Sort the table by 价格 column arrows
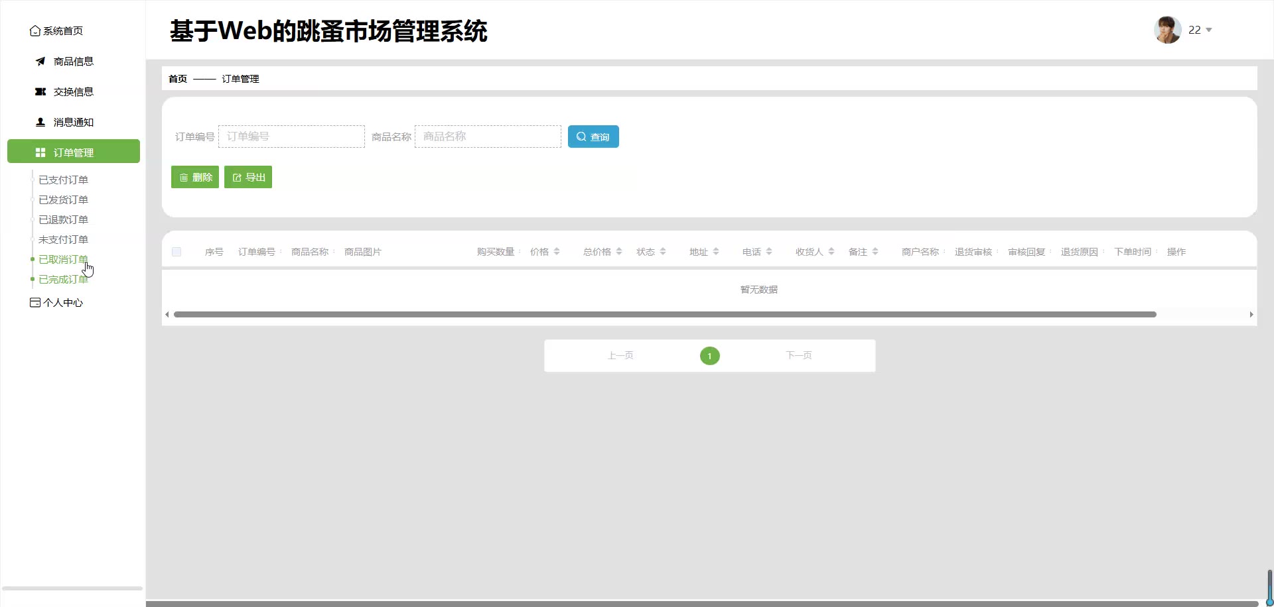1274x607 pixels. click(x=557, y=252)
